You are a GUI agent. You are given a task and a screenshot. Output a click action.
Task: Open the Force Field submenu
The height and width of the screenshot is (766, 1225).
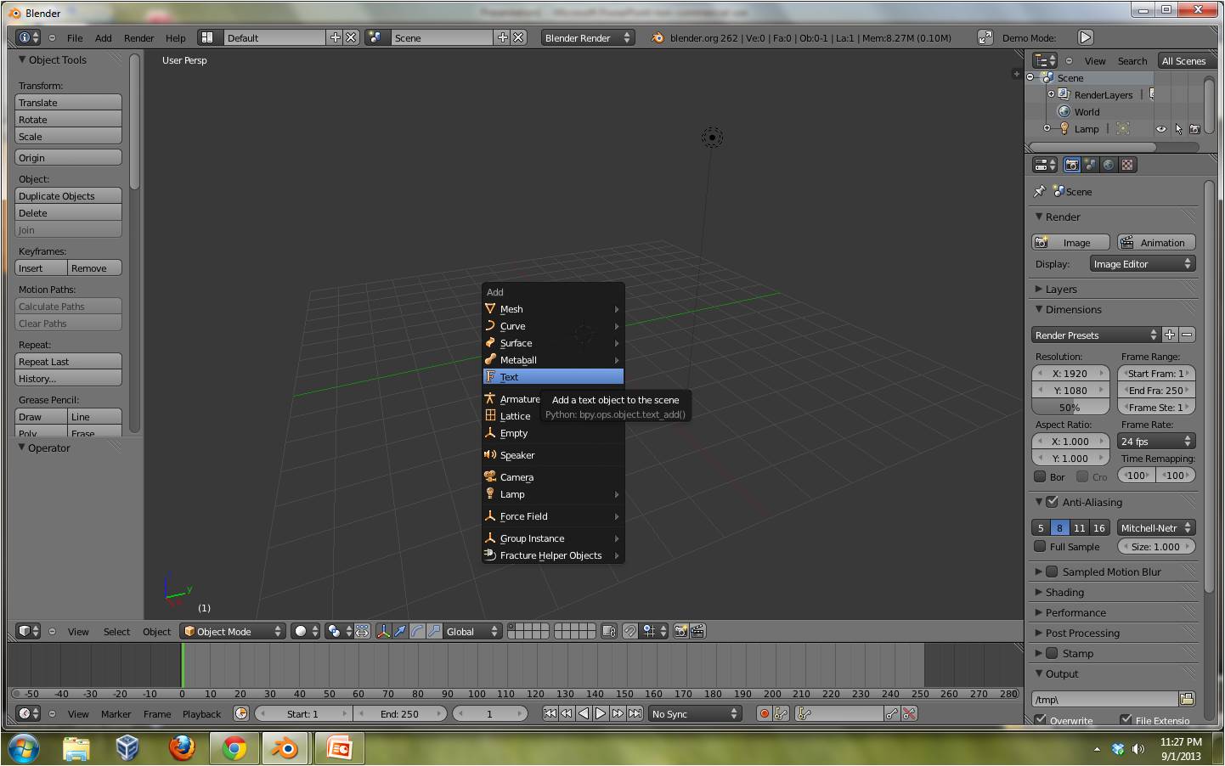(553, 516)
